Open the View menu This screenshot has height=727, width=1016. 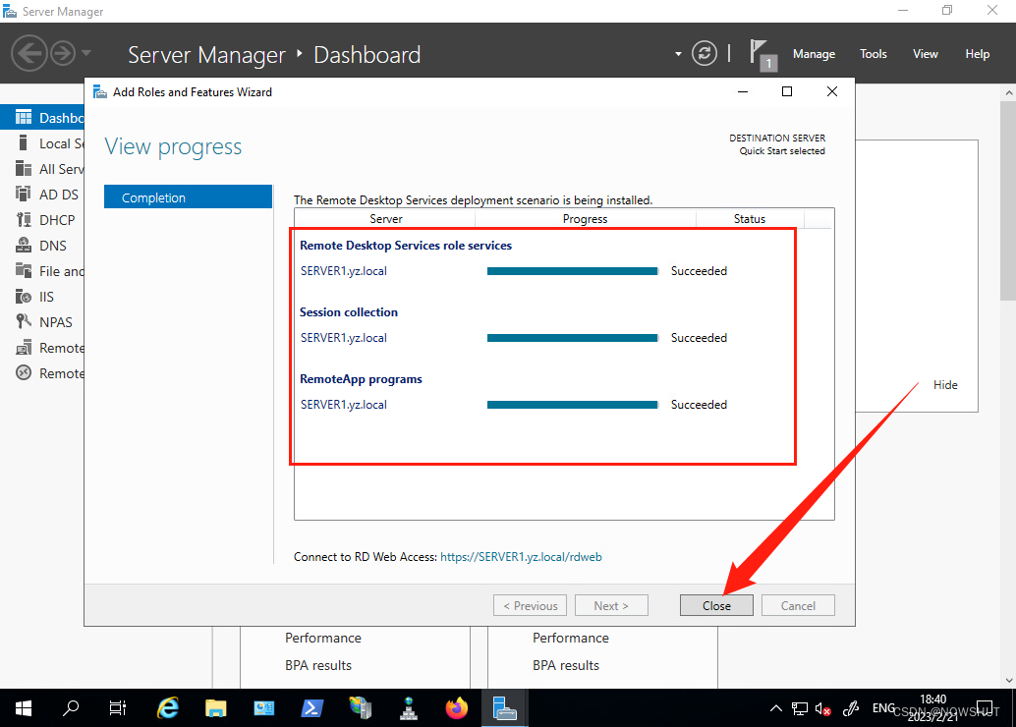[926, 54]
